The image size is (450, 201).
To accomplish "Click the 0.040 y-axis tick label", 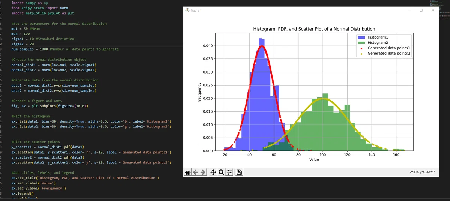I will click(208, 46).
